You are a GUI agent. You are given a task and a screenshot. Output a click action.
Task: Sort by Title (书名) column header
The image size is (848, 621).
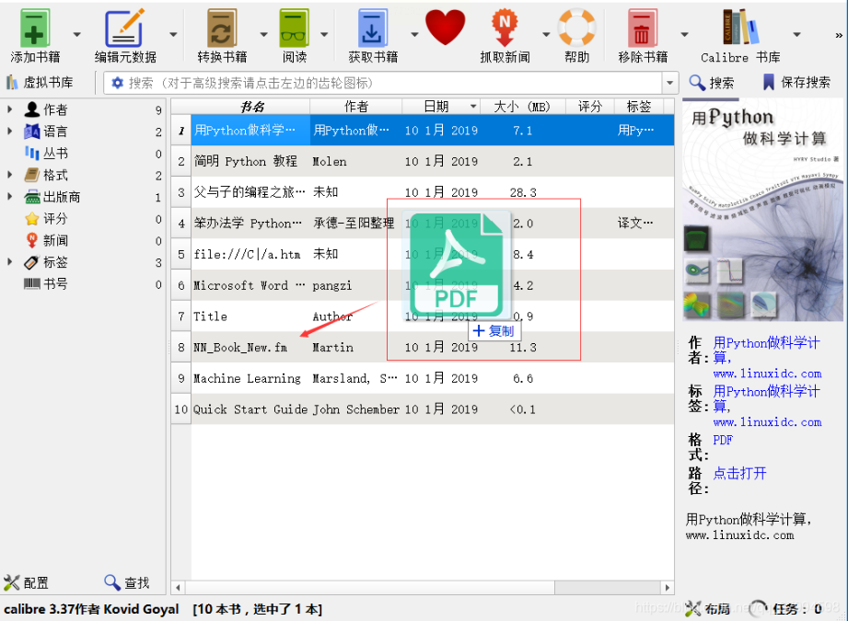coord(250,107)
